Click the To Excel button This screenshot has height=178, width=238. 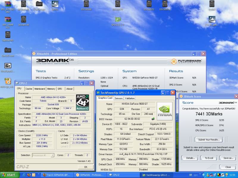(209, 158)
